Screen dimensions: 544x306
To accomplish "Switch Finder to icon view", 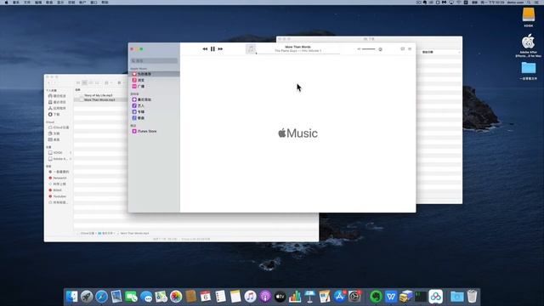I will [78, 83].
